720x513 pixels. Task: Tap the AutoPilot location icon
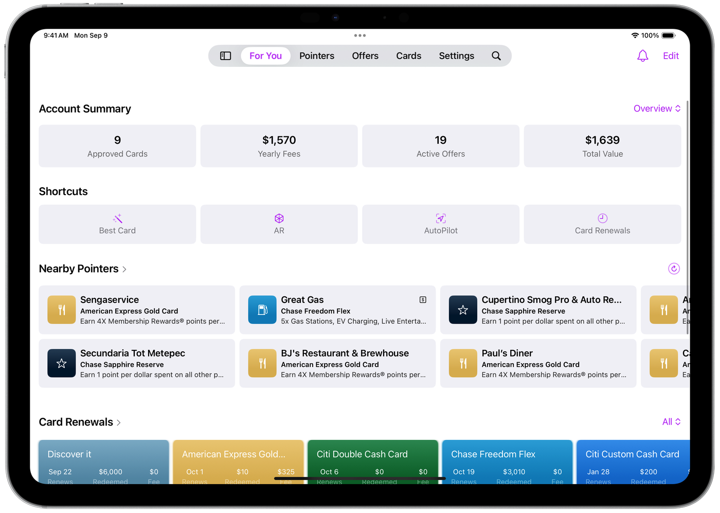click(441, 218)
